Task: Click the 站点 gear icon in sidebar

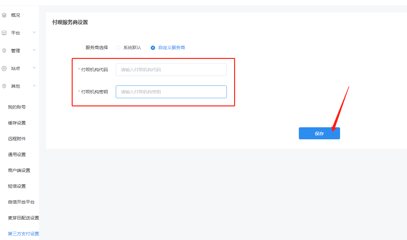Action: pos(4,68)
